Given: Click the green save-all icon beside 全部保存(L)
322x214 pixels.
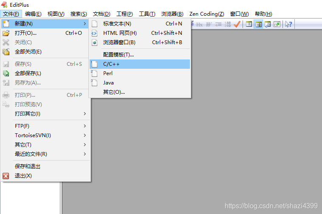Looking at the screenshot, I should (x=6, y=73).
